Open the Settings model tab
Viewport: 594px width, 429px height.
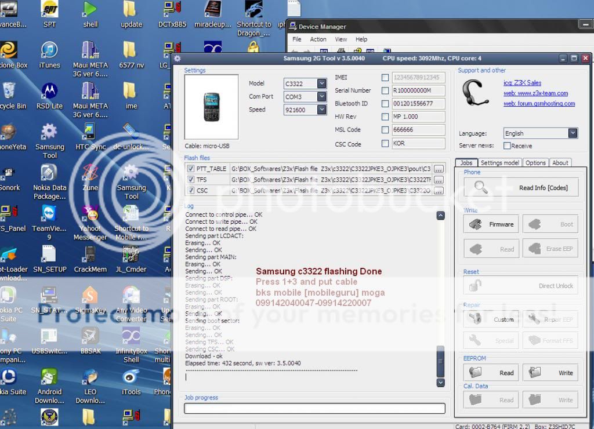[x=499, y=163]
